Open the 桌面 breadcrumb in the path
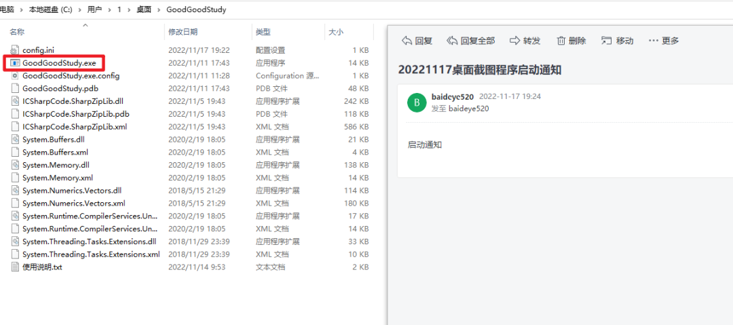Image resolution: width=733 pixels, height=325 pixels. pyautogui.click(x=143, y=9)
